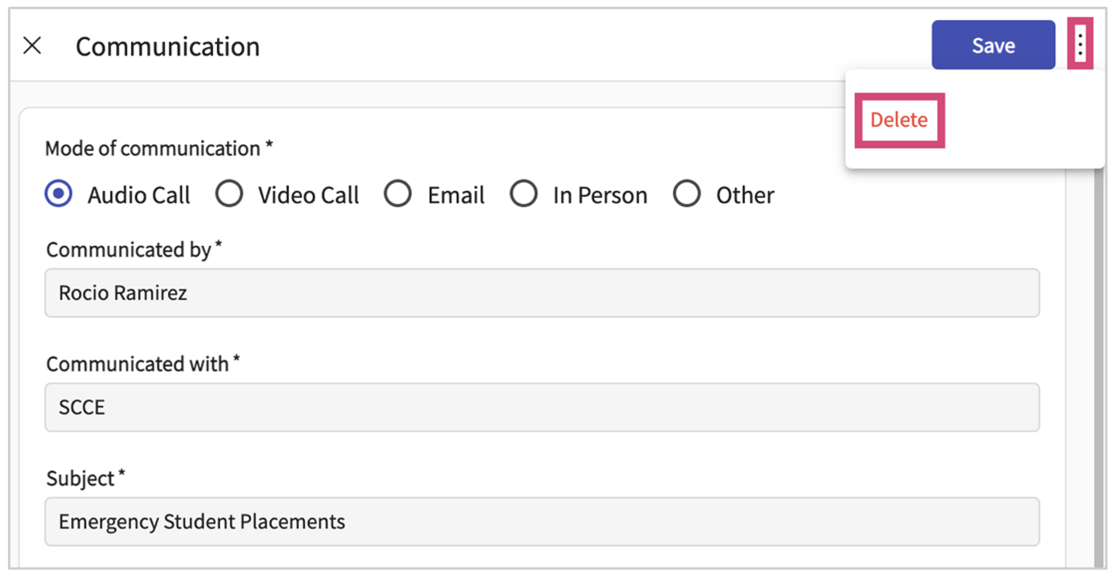The image size is (1115, 576).
Task: Click the Communication panel title
Action: coord(167,47)
